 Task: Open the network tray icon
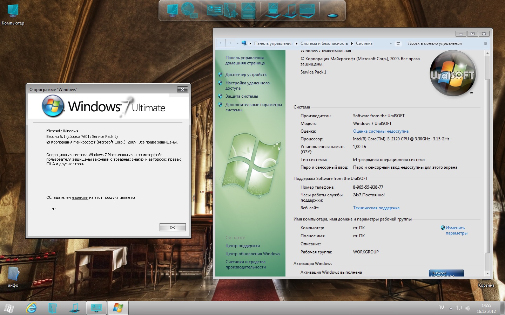tap(459, 308)
